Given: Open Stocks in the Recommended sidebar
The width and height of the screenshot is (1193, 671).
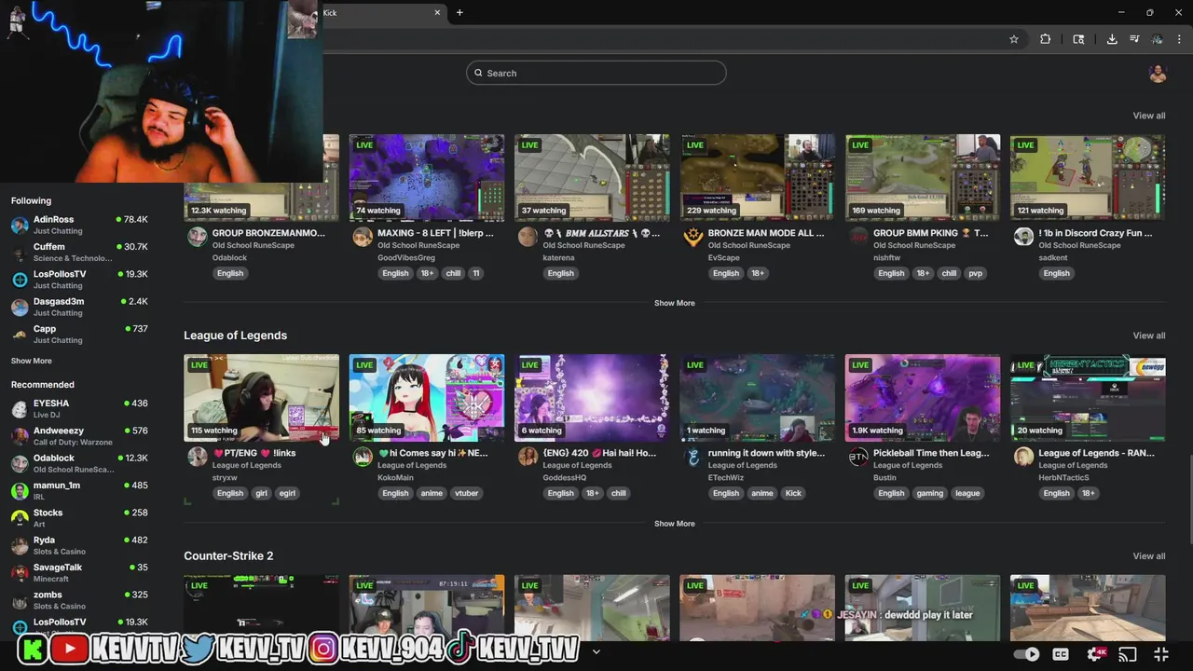Looking at the screenshot, I should [79, 518].
